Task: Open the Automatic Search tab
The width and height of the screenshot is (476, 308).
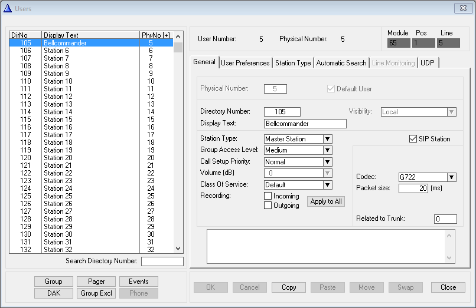Action: [341, 63]
